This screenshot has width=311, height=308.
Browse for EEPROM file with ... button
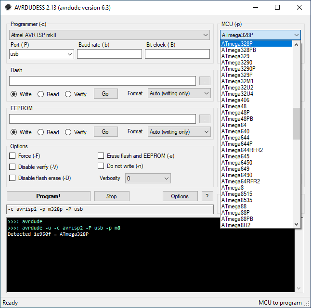205,119
